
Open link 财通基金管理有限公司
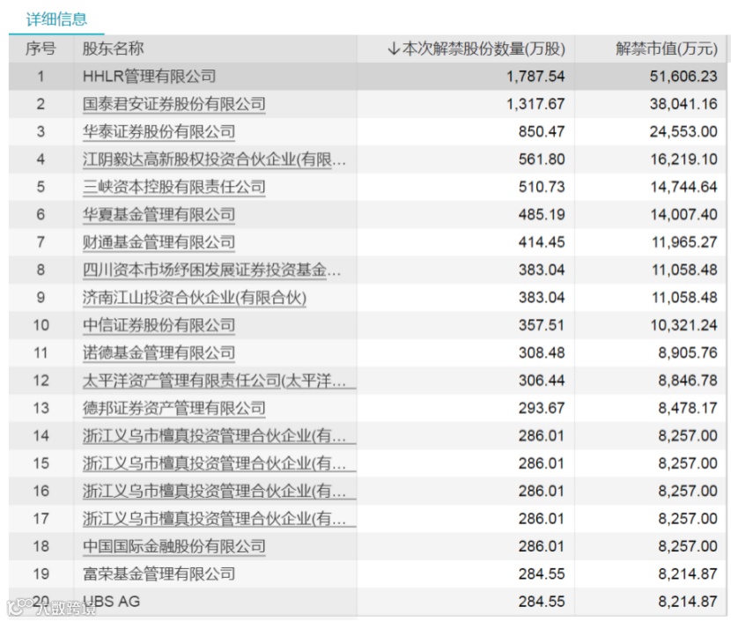pos(159,242)
